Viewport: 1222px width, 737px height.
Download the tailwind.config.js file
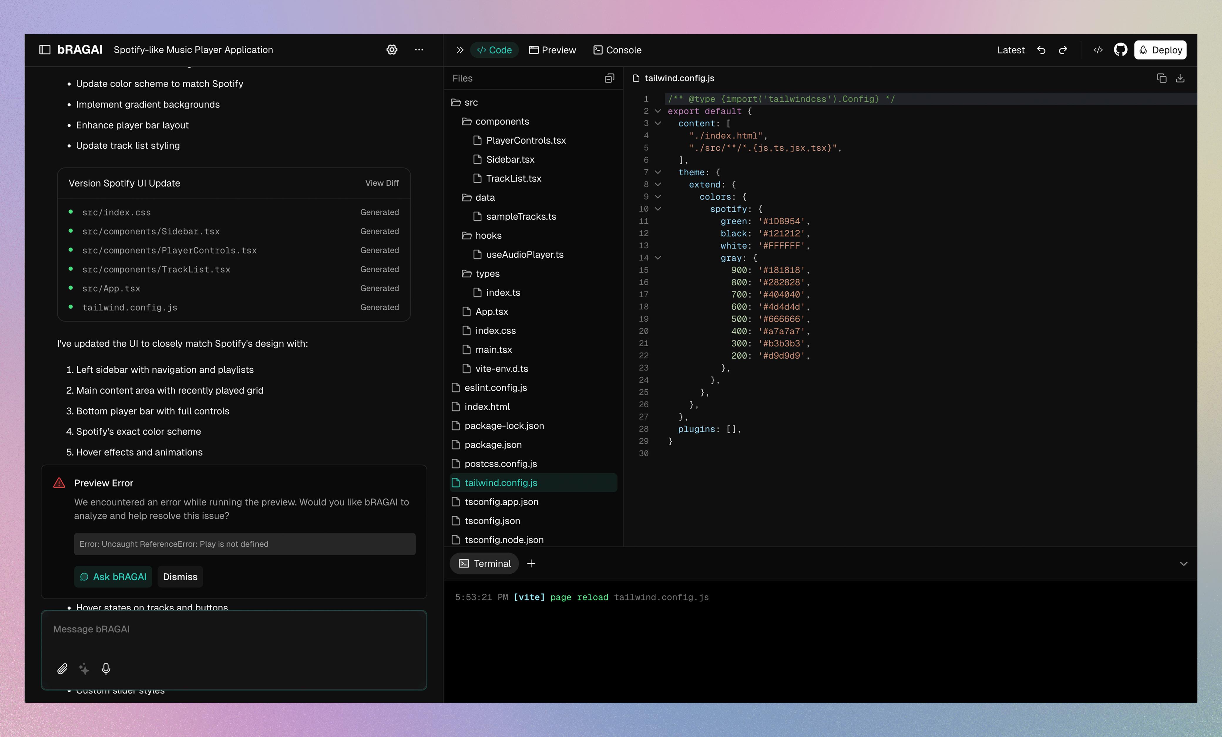1180,78
